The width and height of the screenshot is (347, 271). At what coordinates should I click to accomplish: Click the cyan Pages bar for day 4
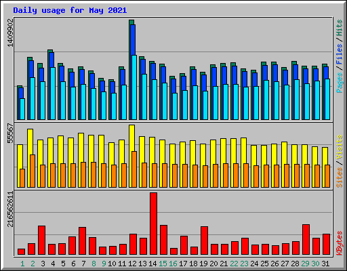(x=53, y=93)
